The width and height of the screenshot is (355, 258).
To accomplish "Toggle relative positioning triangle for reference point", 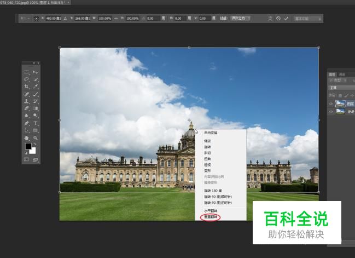I will (x=65, y=19).
